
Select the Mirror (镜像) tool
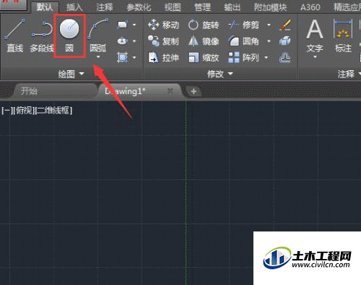(x=204, y=41)
